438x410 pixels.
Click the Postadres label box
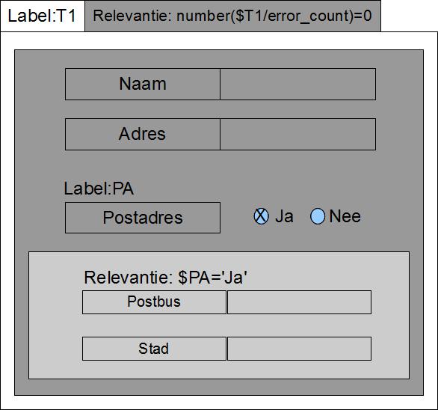(x=143, y=218)
